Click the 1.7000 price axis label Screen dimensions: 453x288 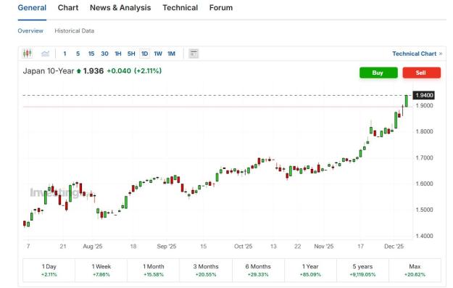tap(425, 158)
